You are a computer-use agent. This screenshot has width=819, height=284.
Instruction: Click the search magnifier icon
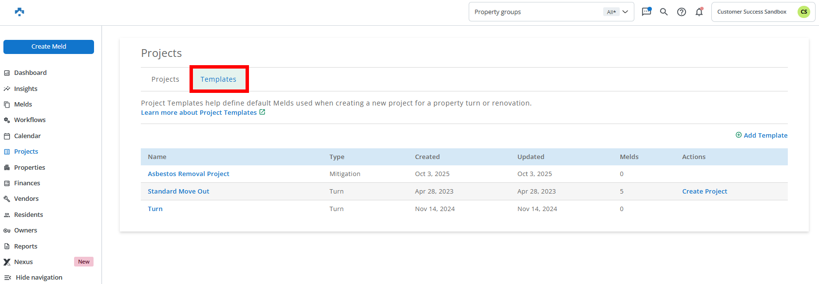pos(664,12)
